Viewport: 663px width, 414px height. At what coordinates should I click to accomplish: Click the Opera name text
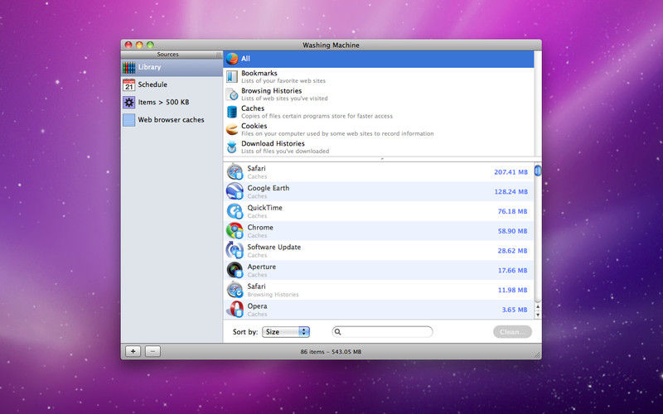click(x=257, y=306)
